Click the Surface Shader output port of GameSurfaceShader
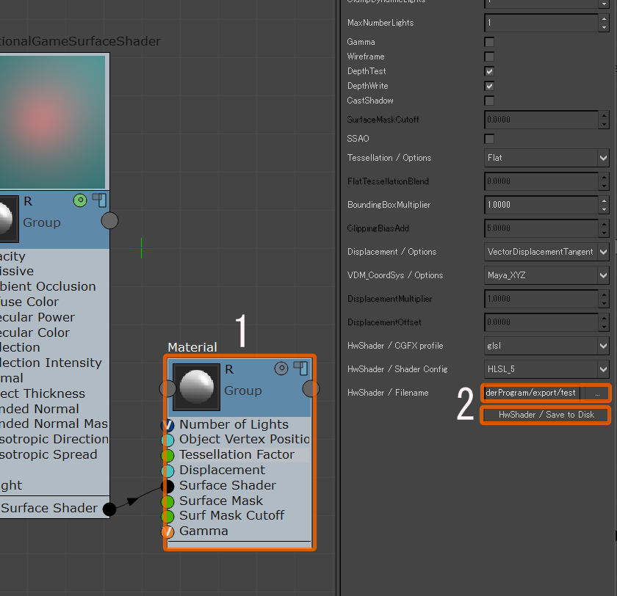This screenshot has height=596, width=617. click(109, 509)
